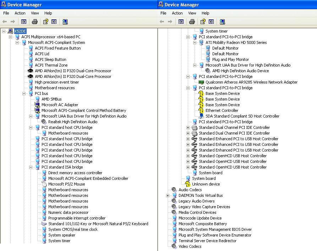
Task: Click the Back arrow in right window toolbar
Action: [x=162, y=22]
